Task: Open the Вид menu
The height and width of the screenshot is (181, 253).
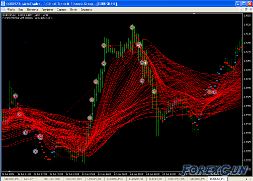Action: [x=21, y=10]
